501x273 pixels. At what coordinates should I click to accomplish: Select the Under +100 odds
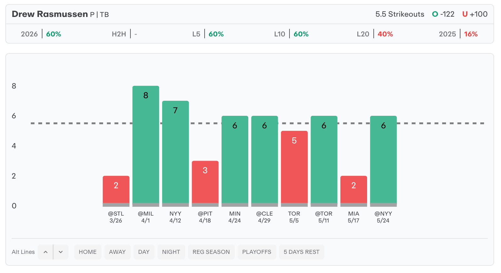coord(475,14)
